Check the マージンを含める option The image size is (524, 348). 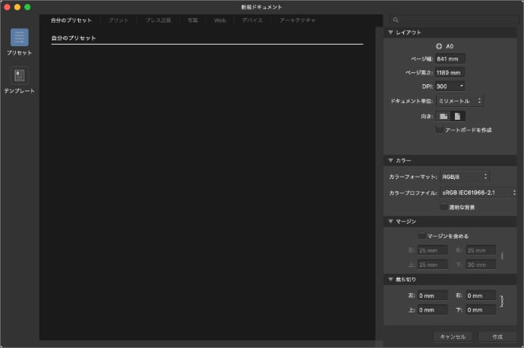[x=422, y=236]
